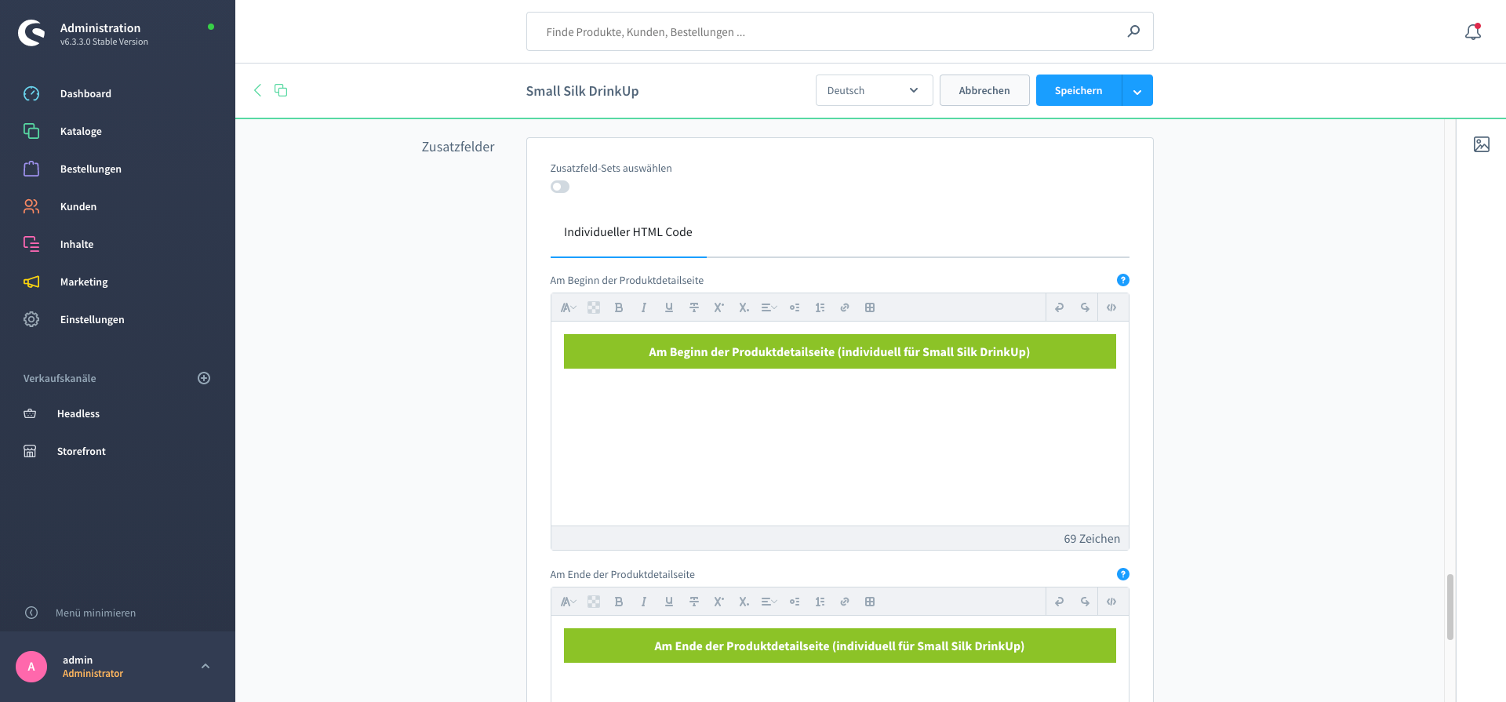Screen dimensions: 1506x702
Task: Apply strikethrough in the first editor
Action: click(694, 307)
